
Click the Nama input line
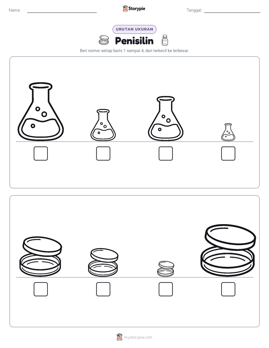(x=62, y=11)
